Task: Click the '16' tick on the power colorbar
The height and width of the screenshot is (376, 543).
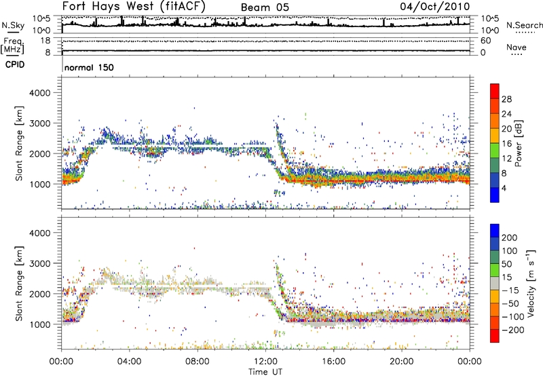Action: tap(506, 144)
